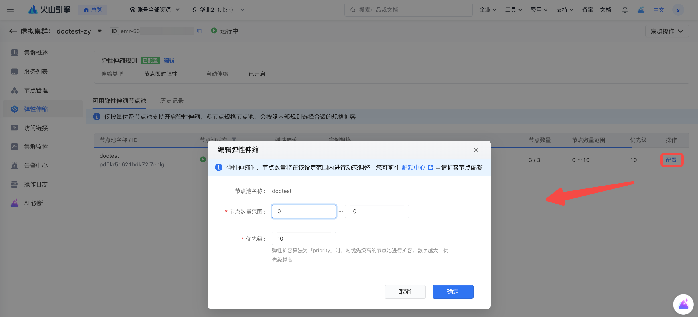Expand cluster name doctest-zy switcher
Image resolution: width=698 pixels, height=317 pixels.
[100, 31]
